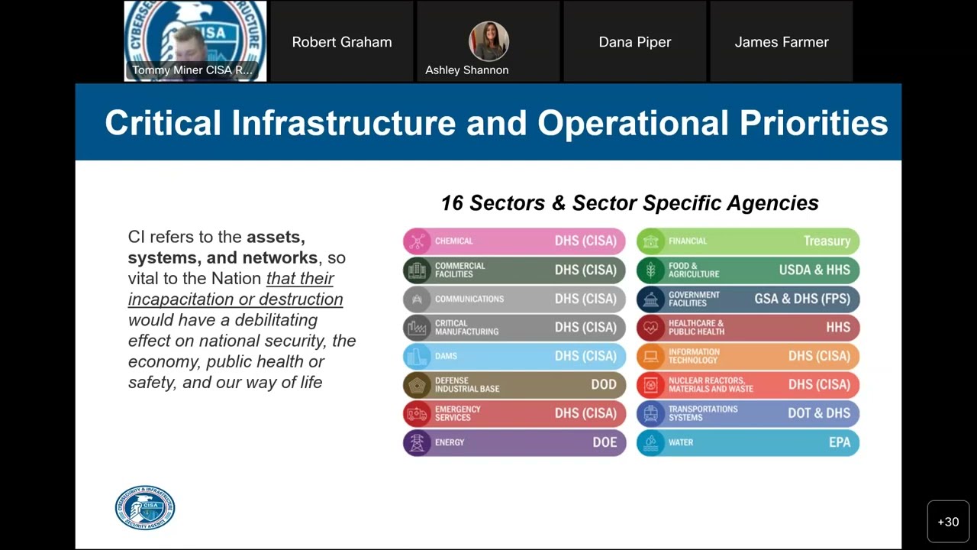Click the underlined 'incapacitation or destruction' text

(235, 299)
